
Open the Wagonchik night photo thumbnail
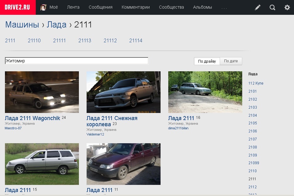42,92
